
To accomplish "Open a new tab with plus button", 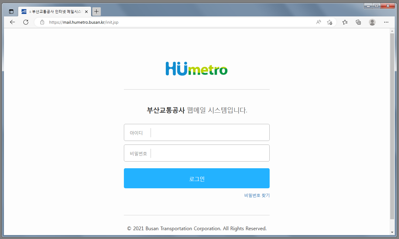I will tap(96, 12).
